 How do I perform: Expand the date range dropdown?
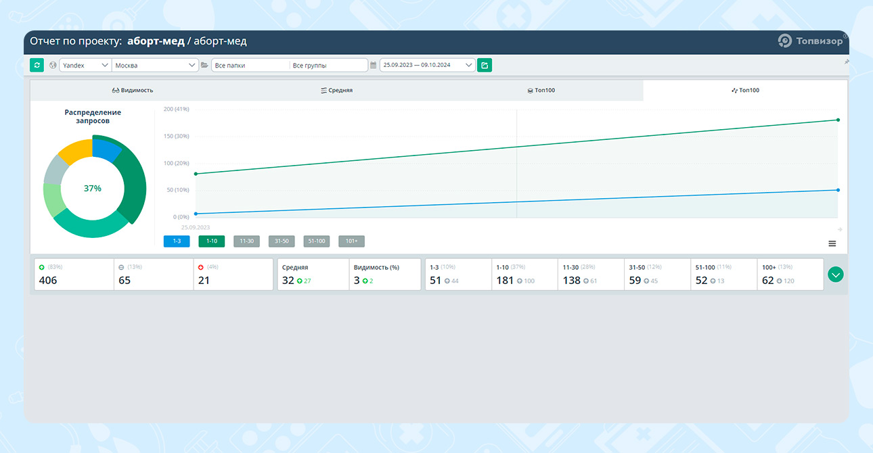428,66
